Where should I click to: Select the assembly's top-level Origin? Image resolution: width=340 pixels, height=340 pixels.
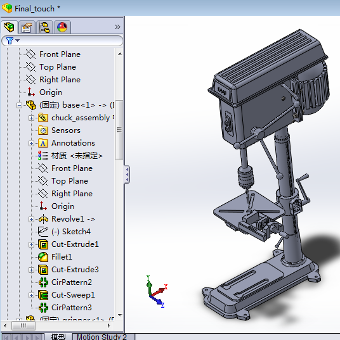click(x=51, y=92)
